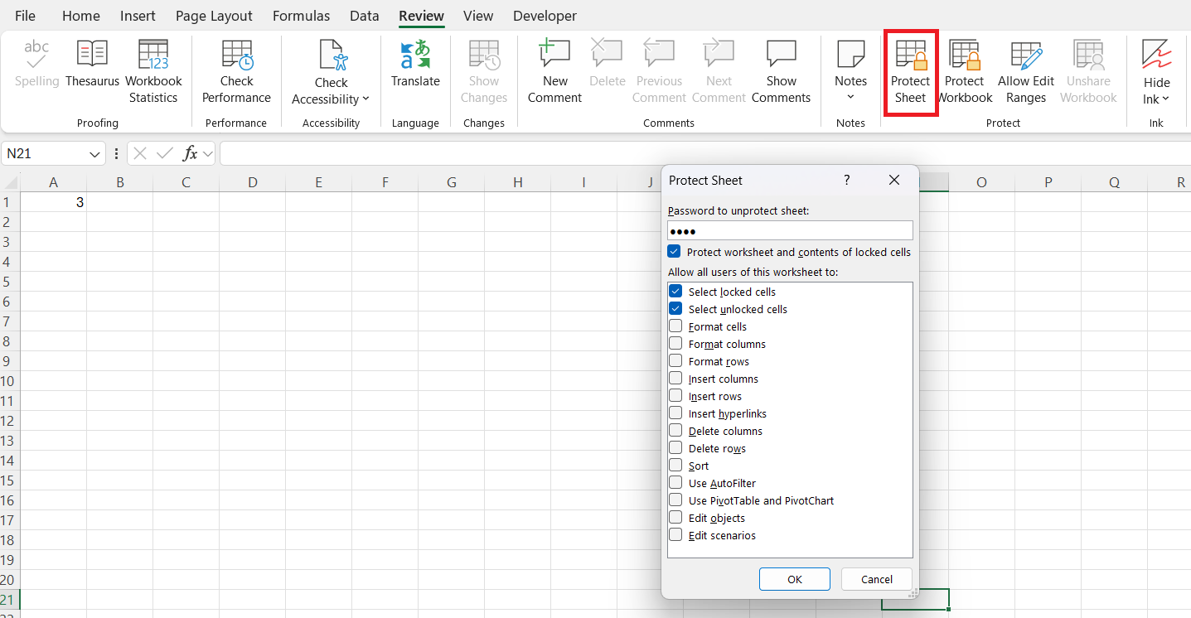Go to Next Comment
Viewport: 1191px width, 618px height.
click(719, 73)
